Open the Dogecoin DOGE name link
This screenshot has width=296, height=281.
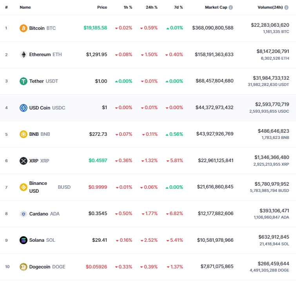coord(47,267)
